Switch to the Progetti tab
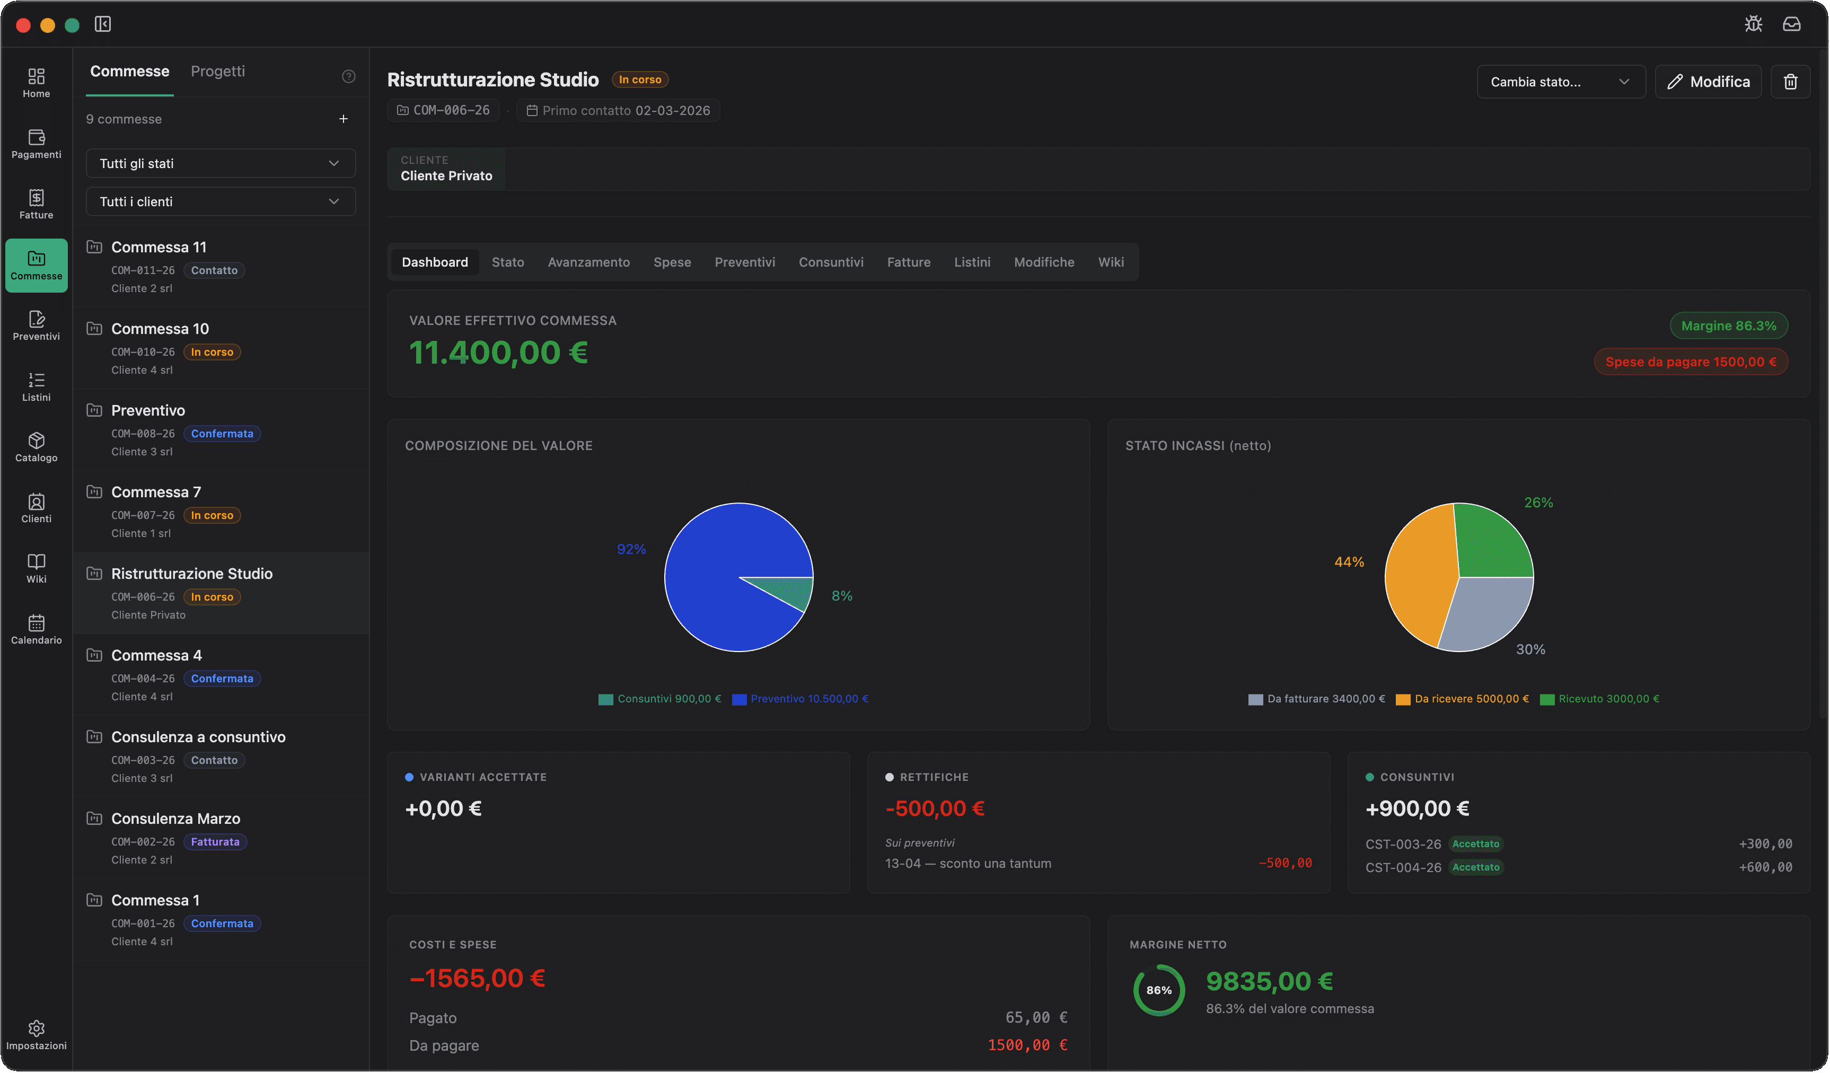The width and height of the screenshot is (1830, 1073). tap(218, 71)
